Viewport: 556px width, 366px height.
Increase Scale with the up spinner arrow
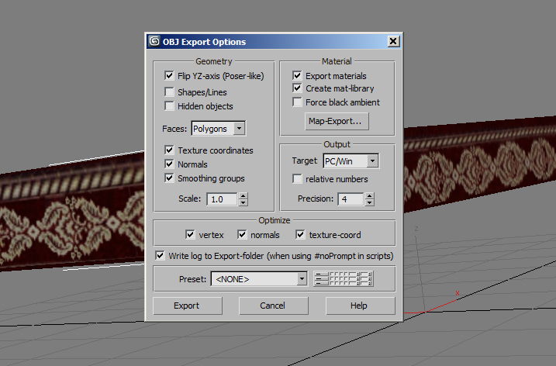pos(243,196)
